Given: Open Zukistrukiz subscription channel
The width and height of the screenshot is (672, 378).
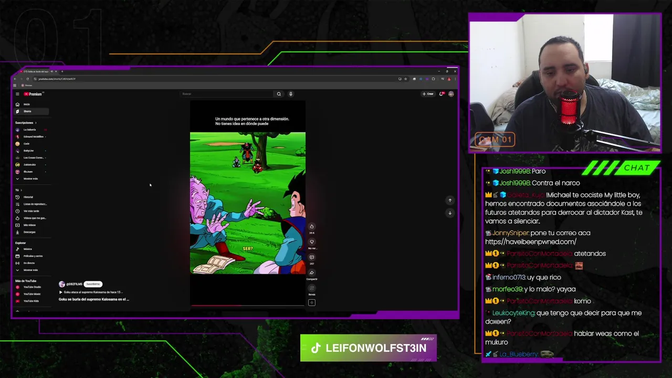Looking at the screenshot, I should (31, 164).
